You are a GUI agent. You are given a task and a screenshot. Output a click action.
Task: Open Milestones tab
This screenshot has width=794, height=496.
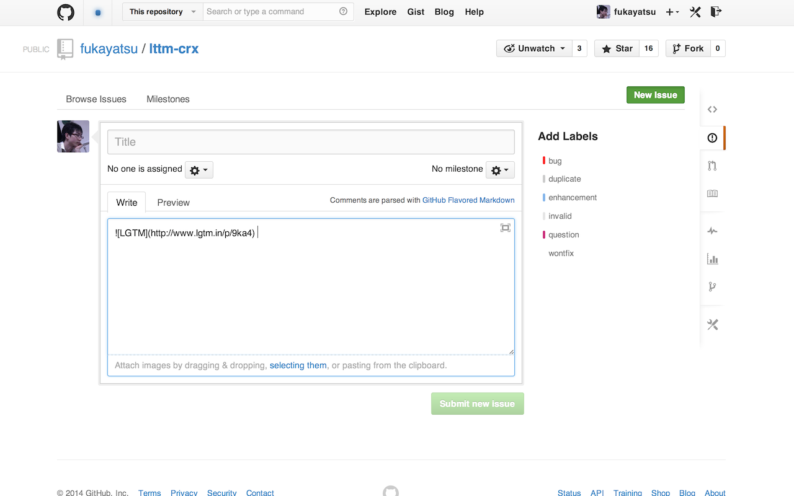pos(168,99)
